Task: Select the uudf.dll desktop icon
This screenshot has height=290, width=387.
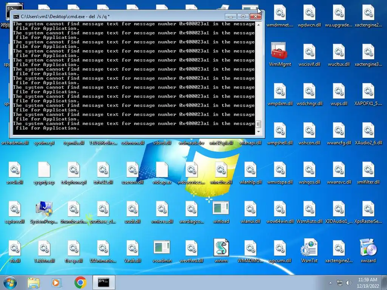Action: coord(133,208)
